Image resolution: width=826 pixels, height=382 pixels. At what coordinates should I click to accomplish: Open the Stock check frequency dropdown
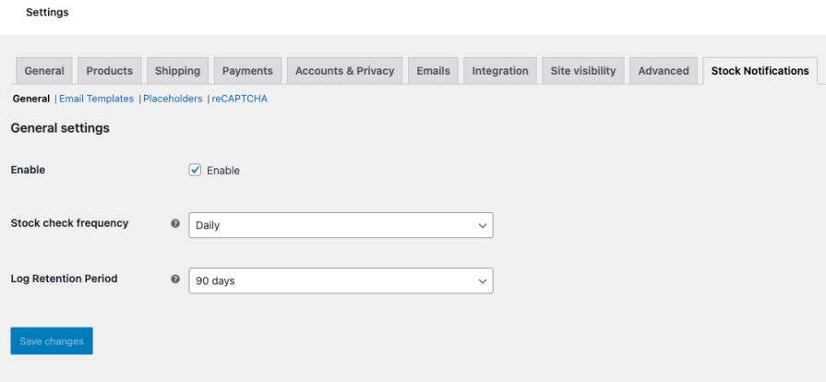tap(341, 225)
